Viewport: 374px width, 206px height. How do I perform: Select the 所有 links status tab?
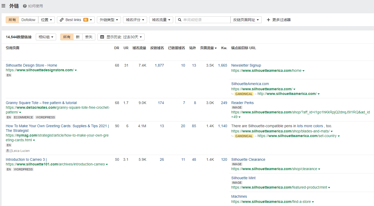(67, 37)
